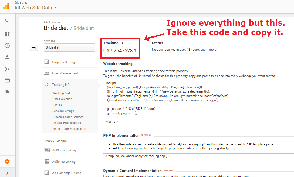Open search from the left sidebar
This screenshot has width=294, height=177.
7,21
